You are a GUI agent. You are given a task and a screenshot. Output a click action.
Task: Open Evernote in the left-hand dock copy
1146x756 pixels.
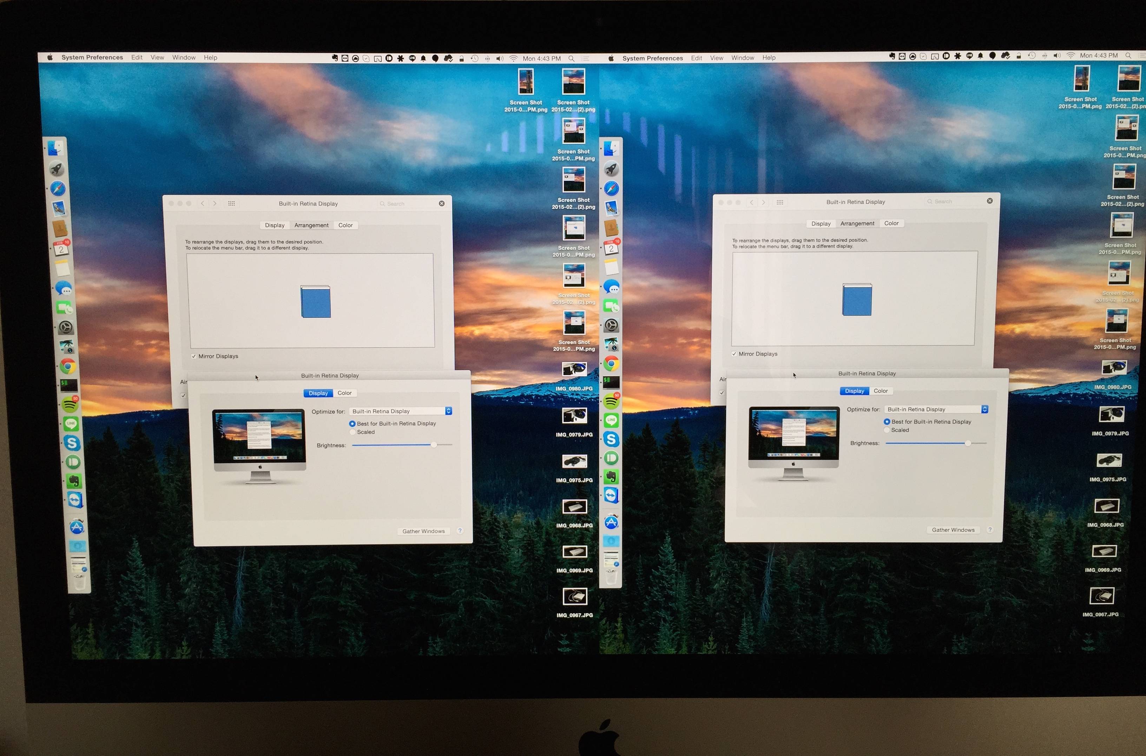(x=74, y=481)
